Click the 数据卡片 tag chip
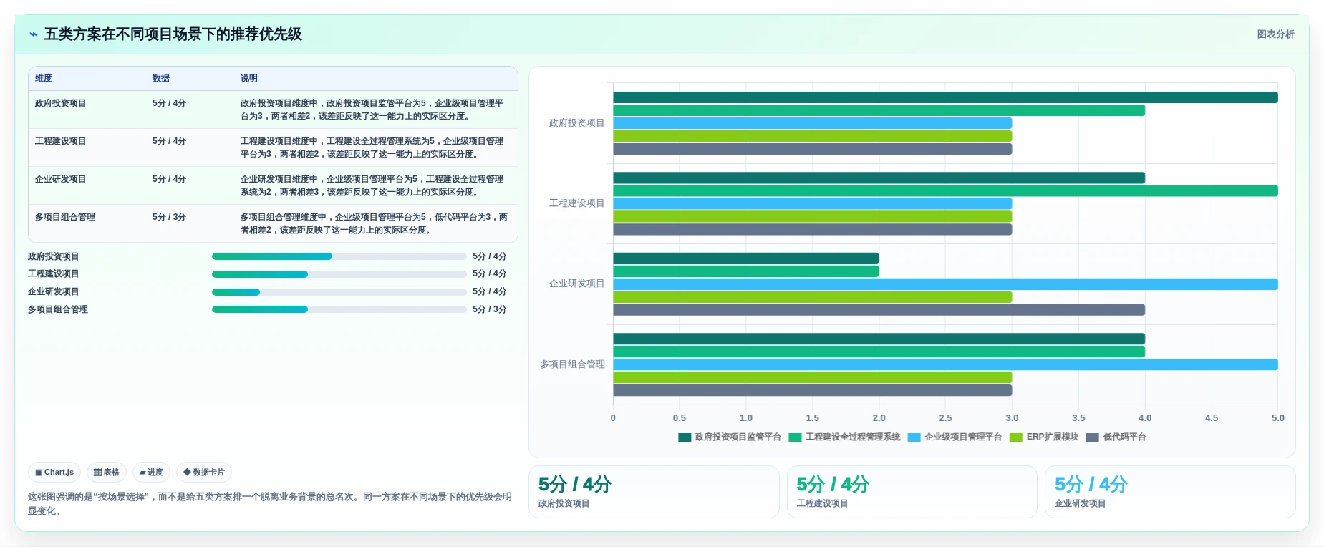Viewport: 1324px width, 547px height. pyautogui.click(x=204, y=473)
